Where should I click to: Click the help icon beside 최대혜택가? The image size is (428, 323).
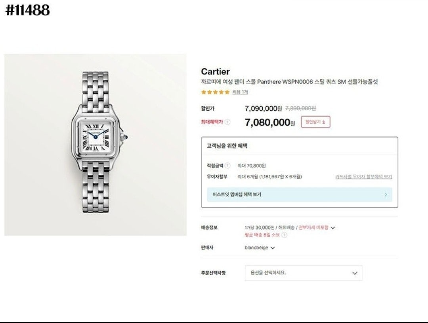227,122
